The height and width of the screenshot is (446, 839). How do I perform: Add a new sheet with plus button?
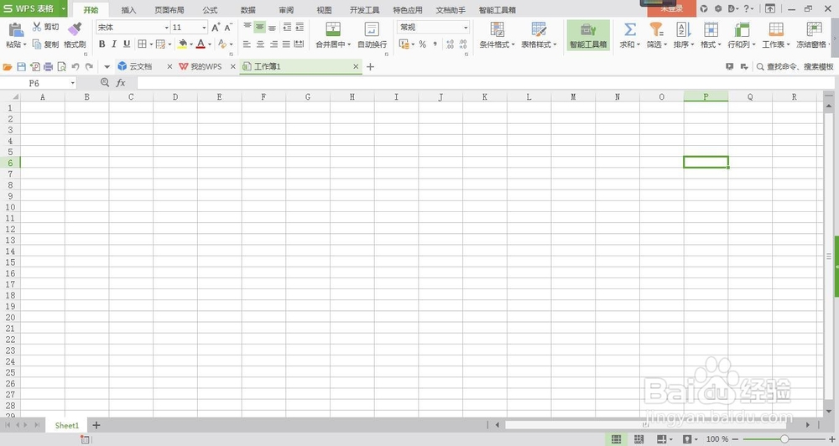[96, 425]
